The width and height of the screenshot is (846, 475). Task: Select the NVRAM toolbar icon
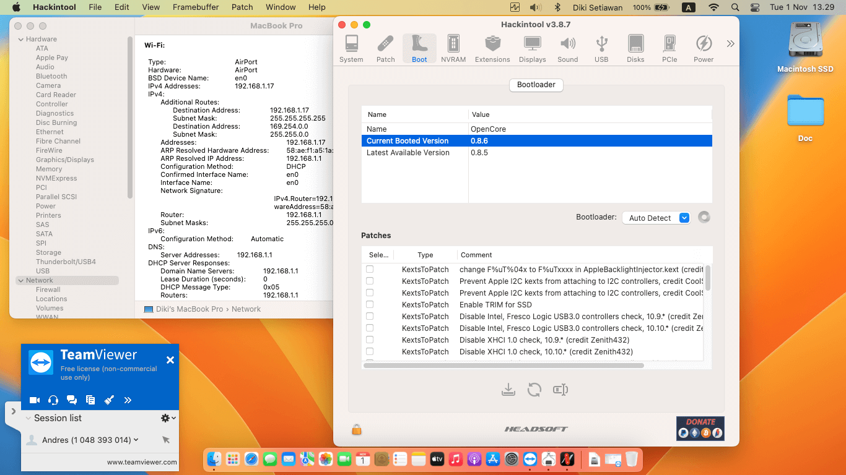[x=454, y=46]
